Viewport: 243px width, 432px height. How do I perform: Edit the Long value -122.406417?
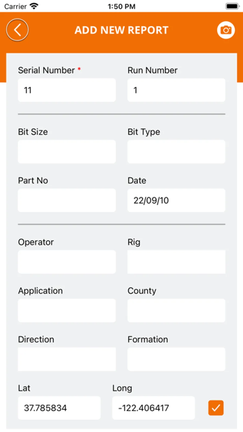(x=153, y=408)
